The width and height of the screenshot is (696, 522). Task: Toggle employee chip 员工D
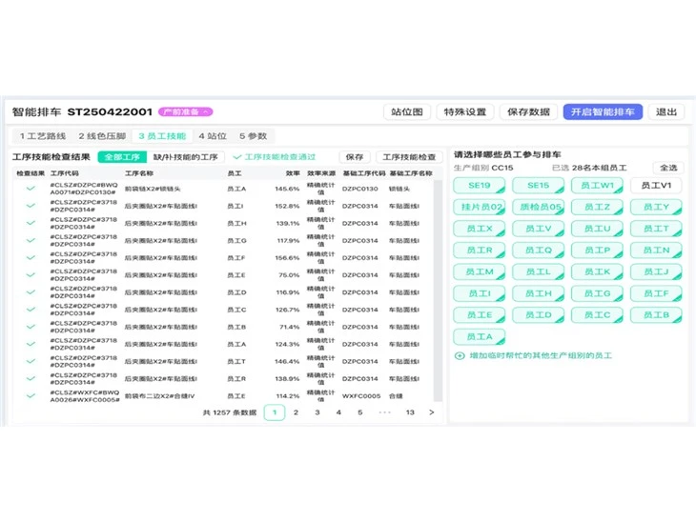coord(538,315)
